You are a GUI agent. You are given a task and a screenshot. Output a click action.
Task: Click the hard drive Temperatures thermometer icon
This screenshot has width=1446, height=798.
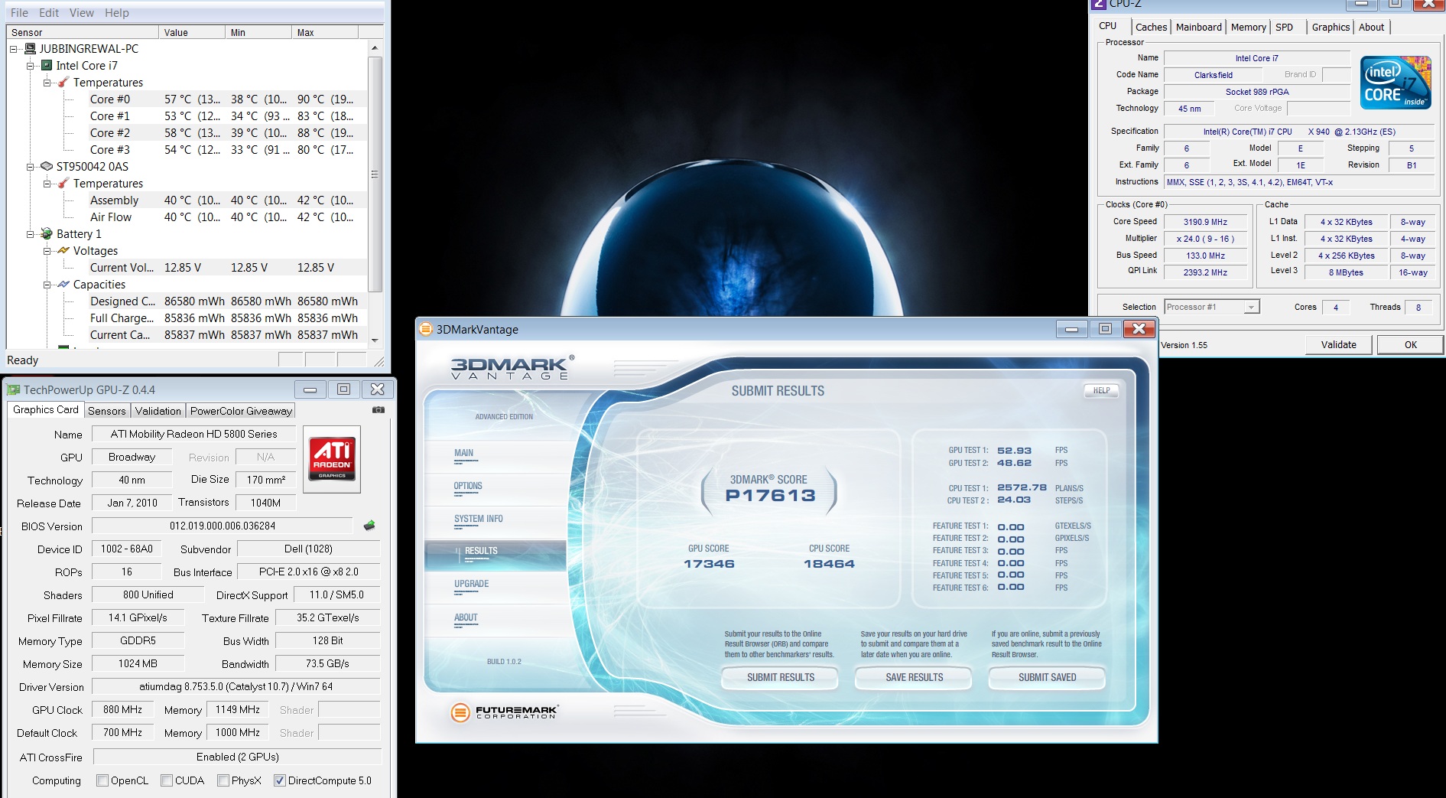tap(63, 184)
